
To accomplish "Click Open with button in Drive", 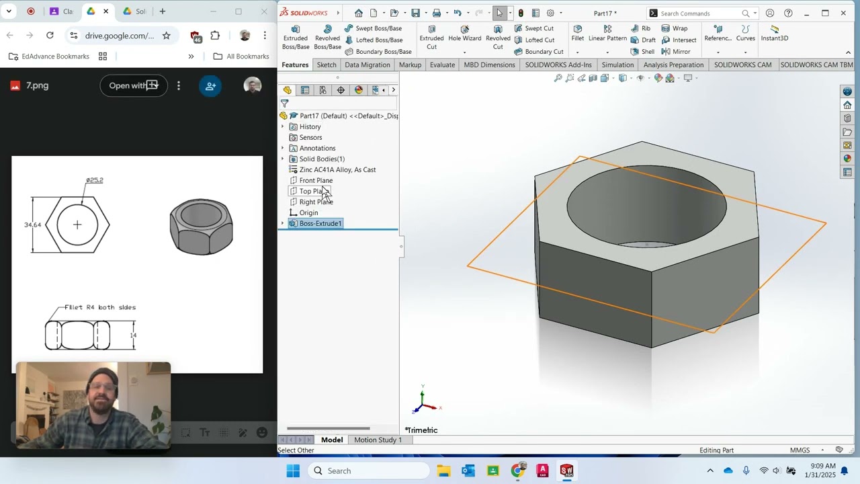I will [x=133, y=85].
